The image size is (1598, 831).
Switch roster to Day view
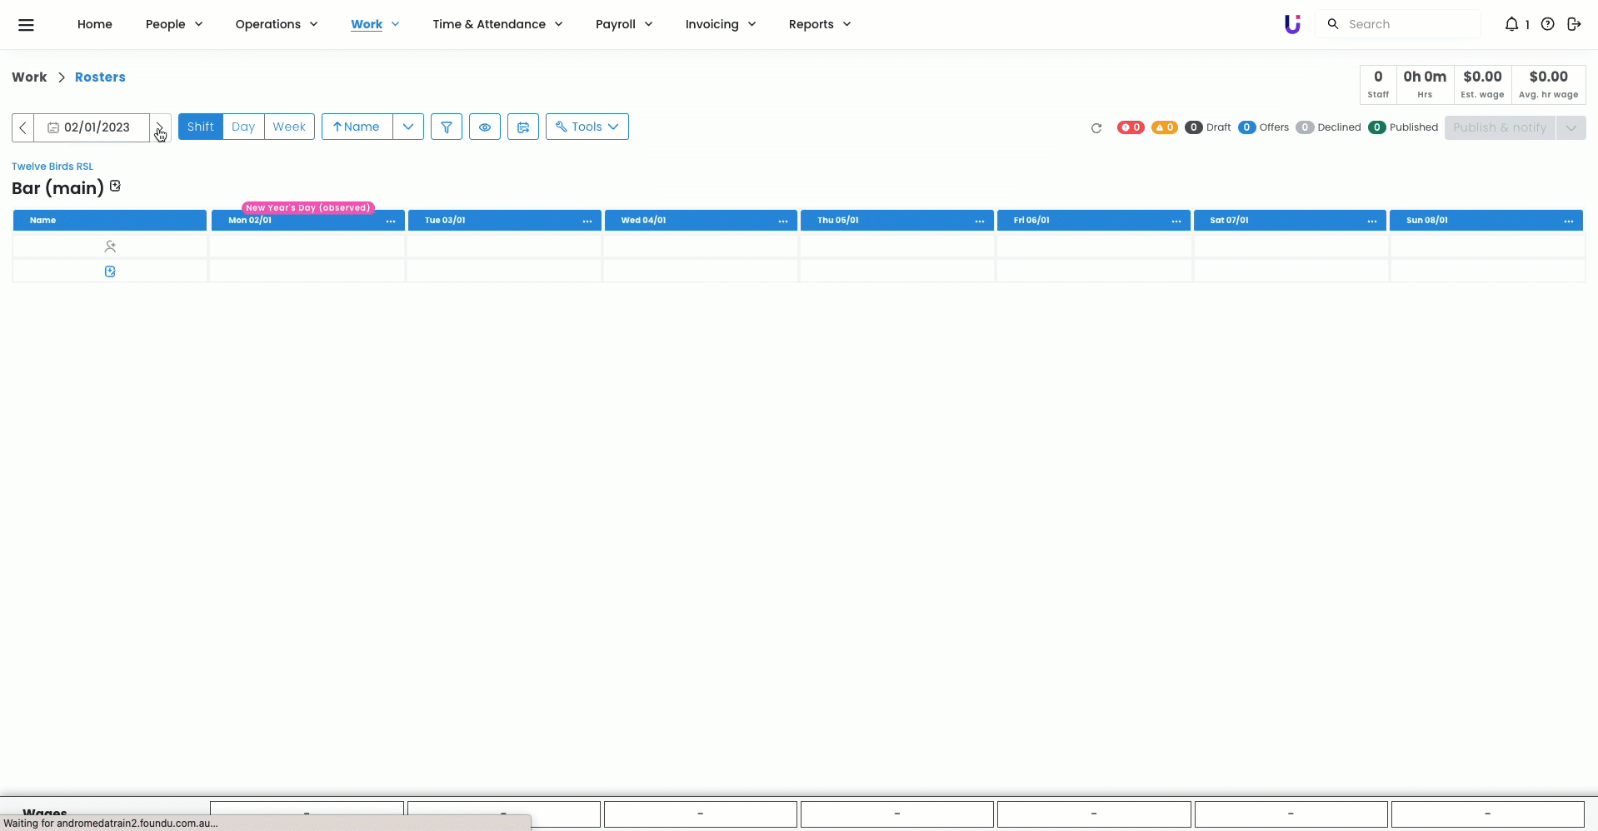(243, 127)
